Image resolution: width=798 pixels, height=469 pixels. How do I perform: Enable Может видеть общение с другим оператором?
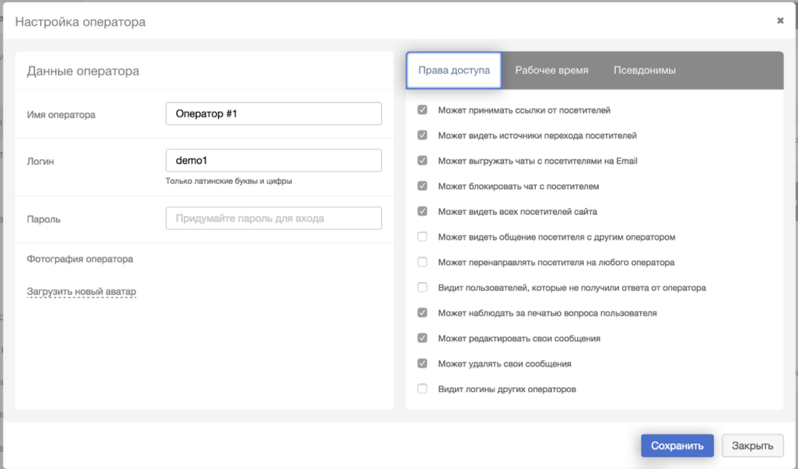pos(422,236)
